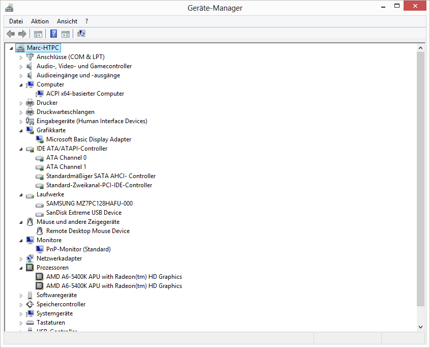Toggle the console tree toolbar icon
Screen dimensions: 430x348
pyautogui.click(x=38, y=34)
